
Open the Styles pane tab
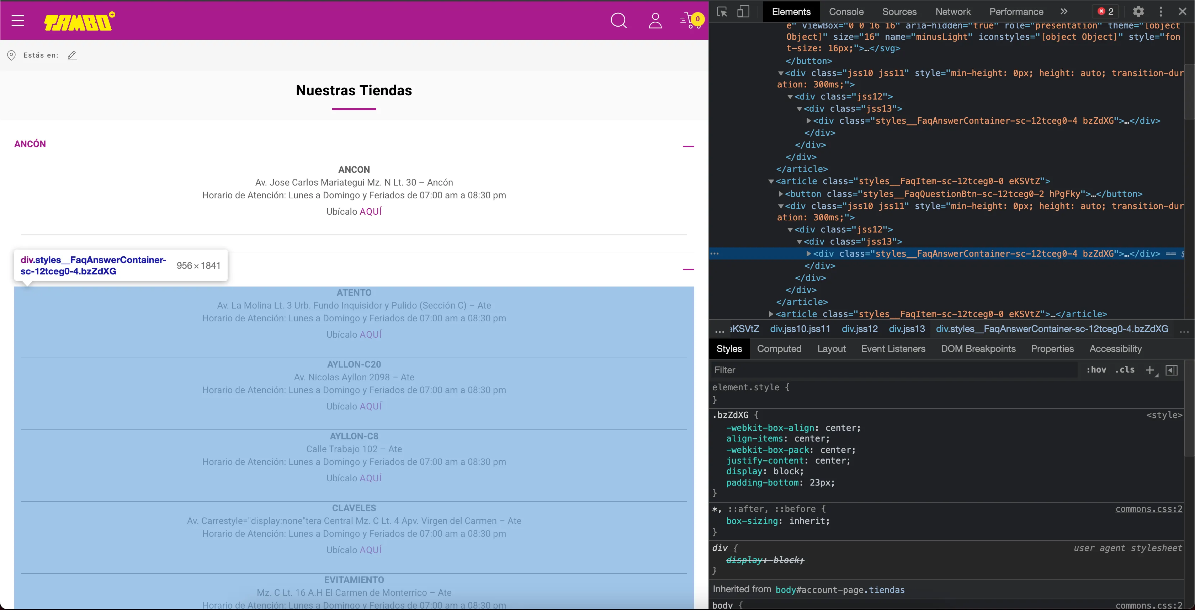pyautogui.click(x=729, y=349)
